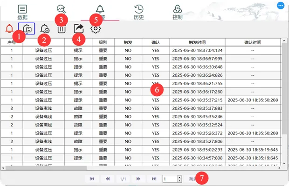Viewport: 289px width, 186px height.
Task: Open the 数据 data tab
Action: pyautogui.click(x=22, y=12)
